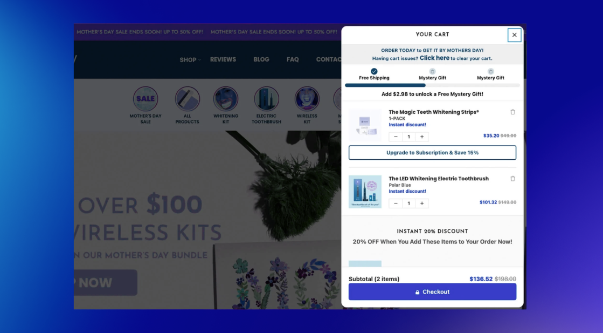This screenshot has width=603, height=333.
Task: Close the Your Cart panel
Action: (514, 35)
